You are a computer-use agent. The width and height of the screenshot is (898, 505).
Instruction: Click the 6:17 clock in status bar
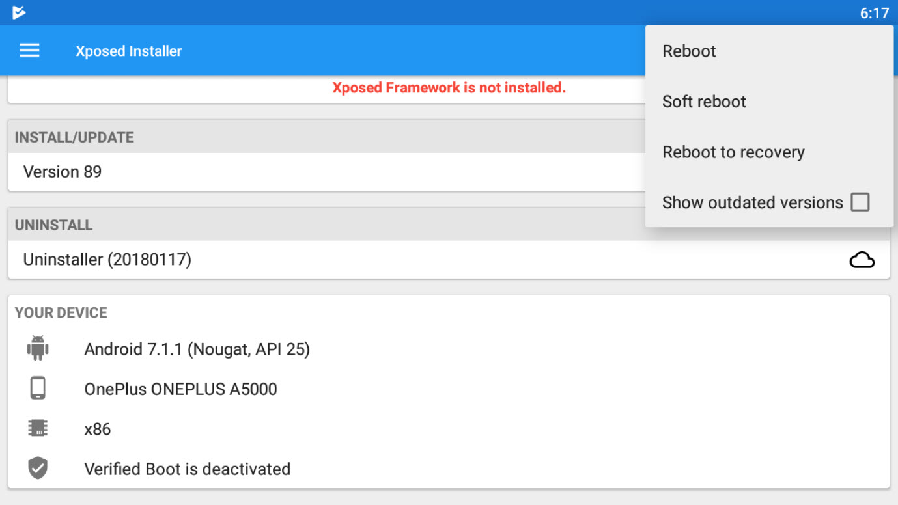tap(874, 13)
